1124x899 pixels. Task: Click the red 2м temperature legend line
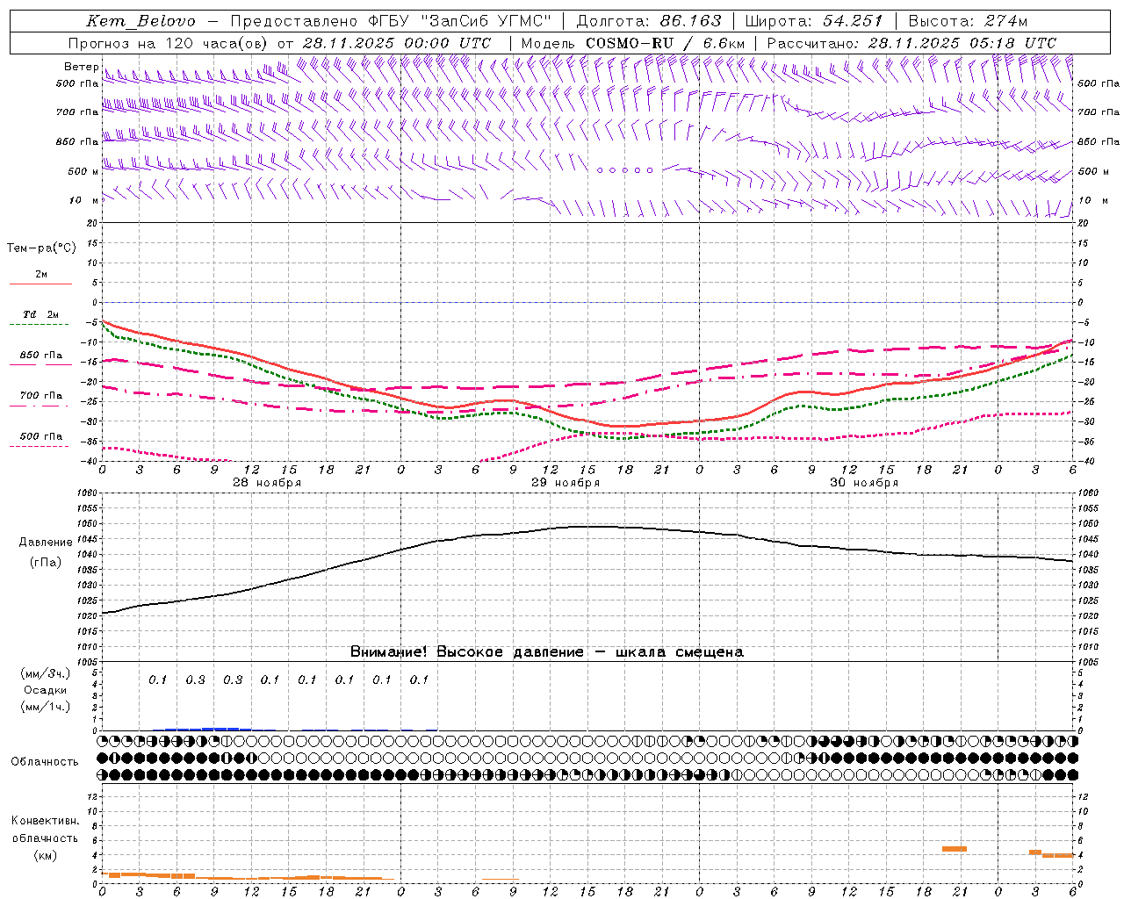[x=40, y=284]
